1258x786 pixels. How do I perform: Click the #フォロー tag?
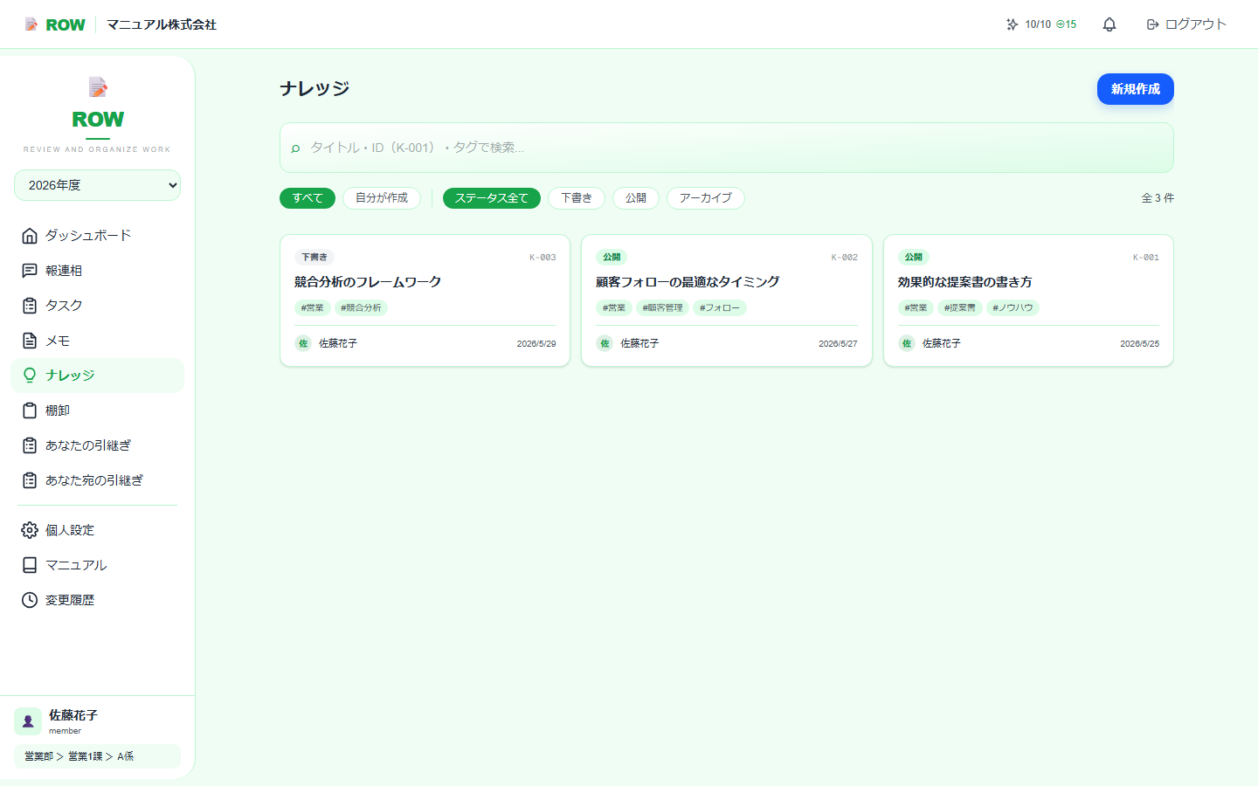[x=720, y=307]
